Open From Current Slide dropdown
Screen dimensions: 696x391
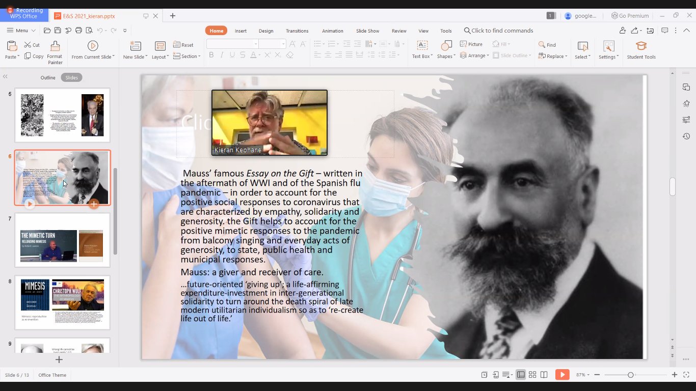tap(114, 57)
